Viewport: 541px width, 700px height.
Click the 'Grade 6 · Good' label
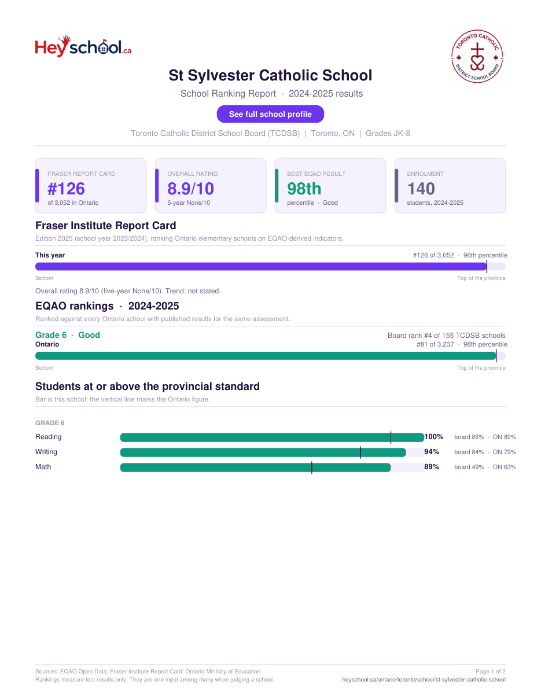[68, 335]
